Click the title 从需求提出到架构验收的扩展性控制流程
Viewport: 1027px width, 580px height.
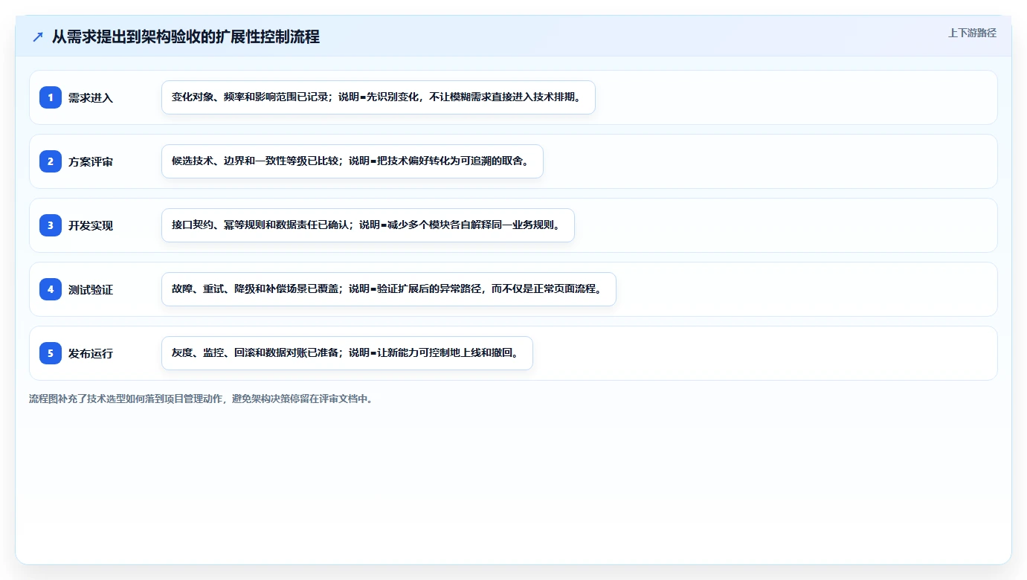tap(186, 36)
